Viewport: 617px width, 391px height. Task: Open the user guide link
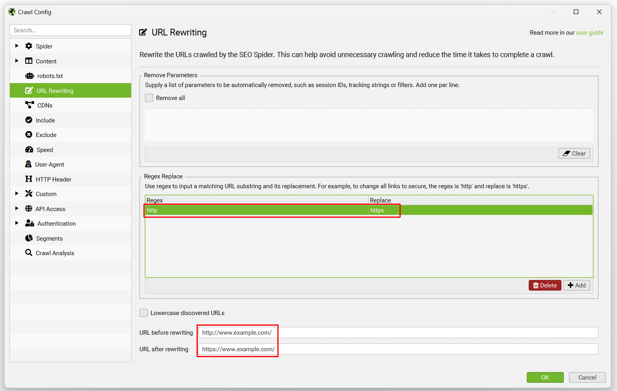point(589,32)
